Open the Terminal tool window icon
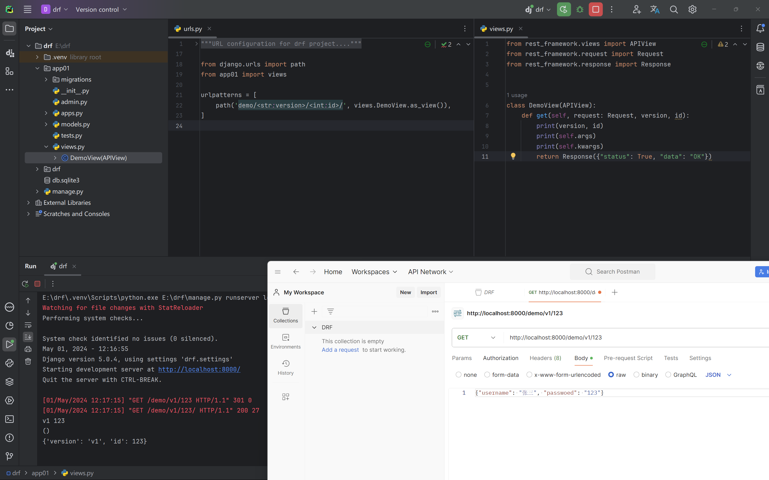The width and height of the screenshot is (769, 480). click(10, 419)
